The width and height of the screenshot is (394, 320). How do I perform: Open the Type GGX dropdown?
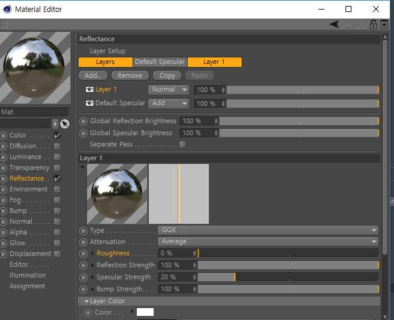point(268,230)
